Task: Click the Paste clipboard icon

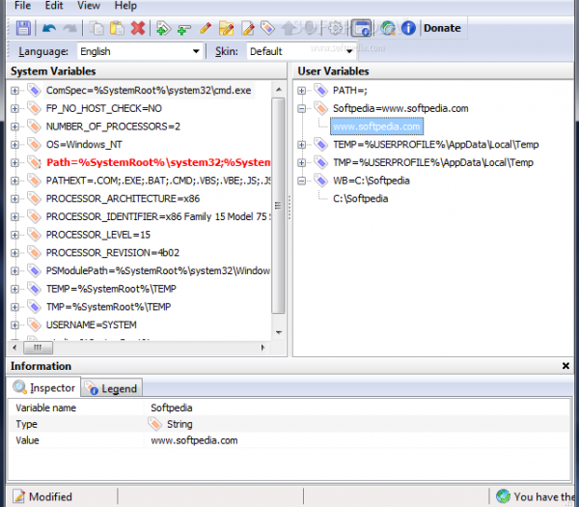Action: coord(118,28)
